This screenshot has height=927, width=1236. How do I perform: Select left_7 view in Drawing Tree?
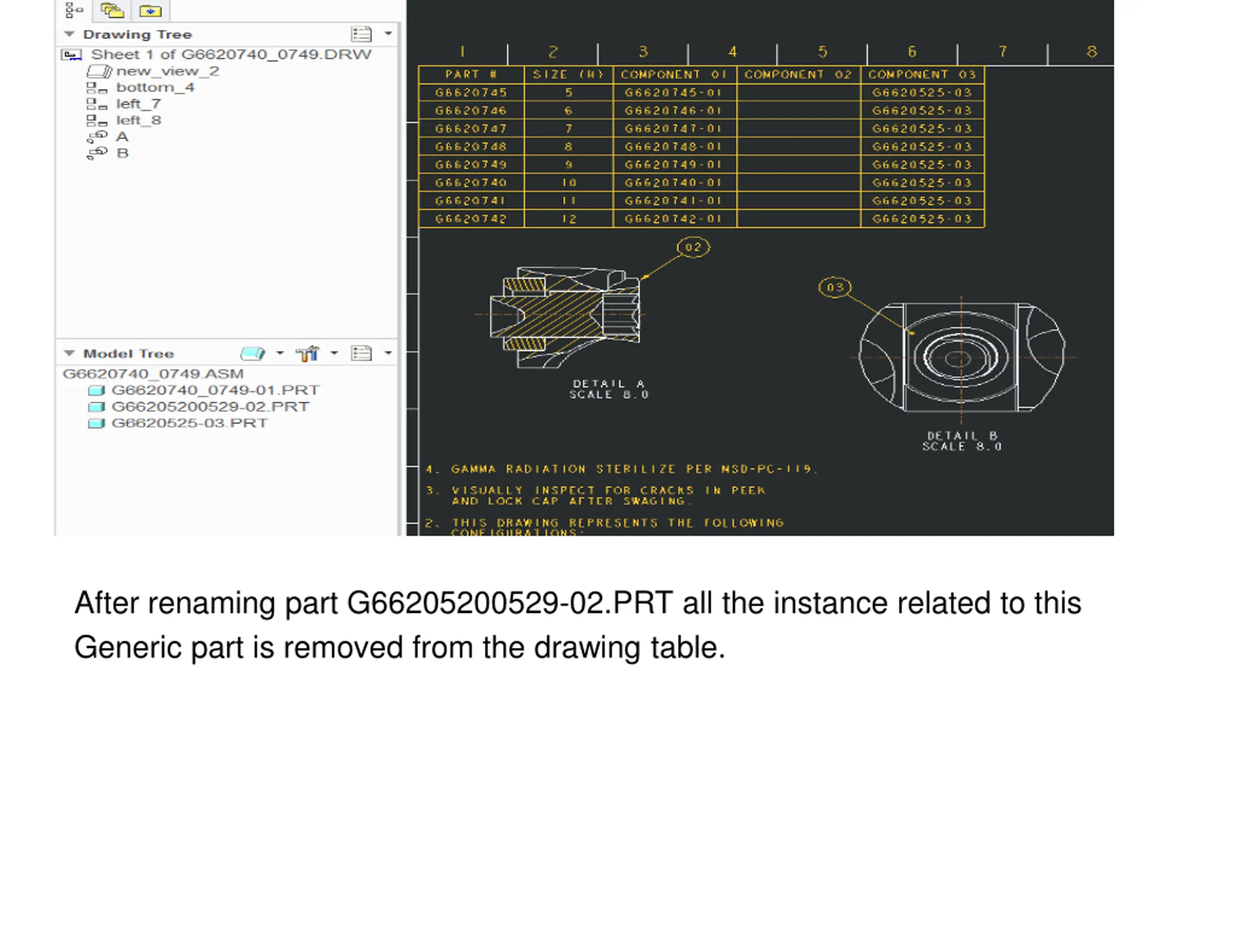point(138,104)
